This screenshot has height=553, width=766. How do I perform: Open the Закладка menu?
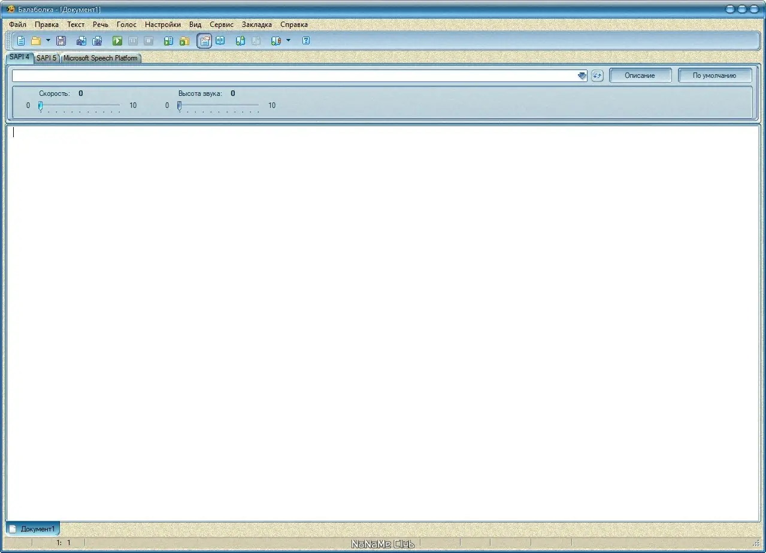pos(257,25)
